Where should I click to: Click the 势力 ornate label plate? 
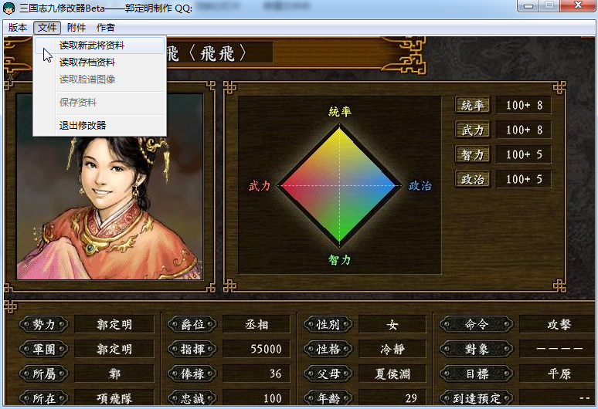coord(44,324)
